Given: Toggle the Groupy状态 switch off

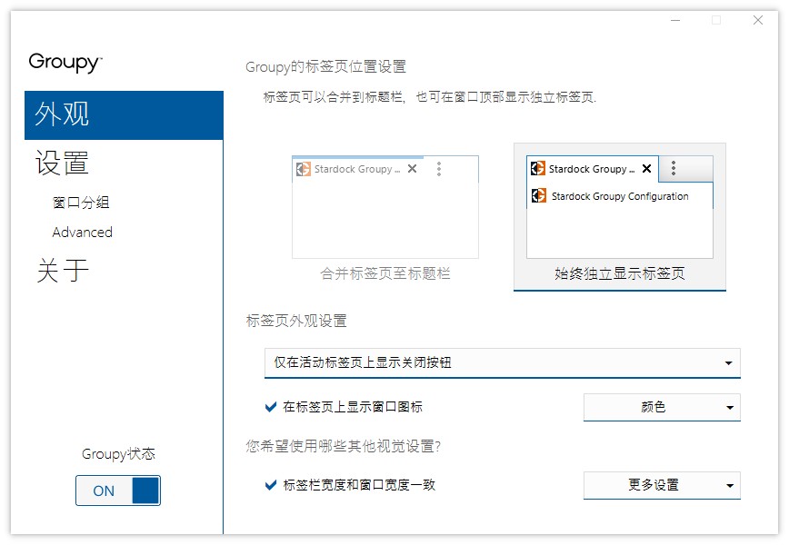Looking at the screenshot, I should click(117, 490).
